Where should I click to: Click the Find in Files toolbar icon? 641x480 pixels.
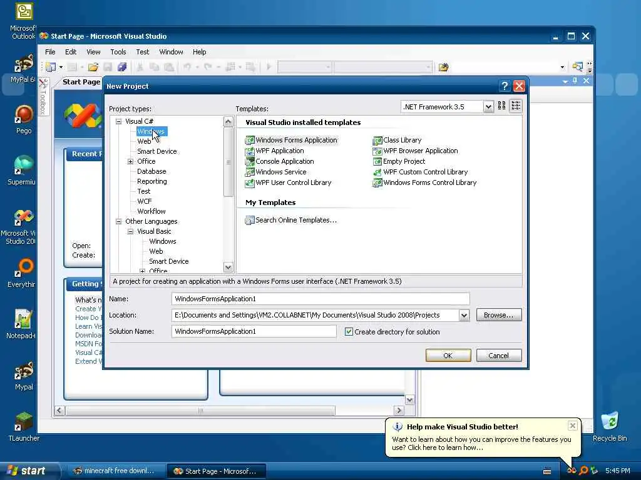444,67
